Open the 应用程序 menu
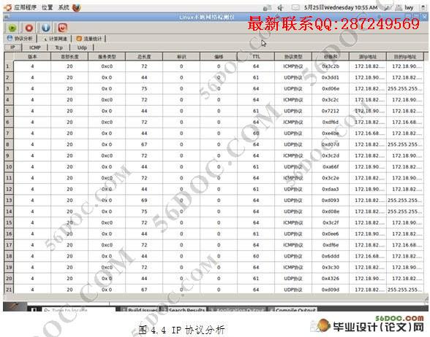 pyautogui.click(x=25, y=7)
